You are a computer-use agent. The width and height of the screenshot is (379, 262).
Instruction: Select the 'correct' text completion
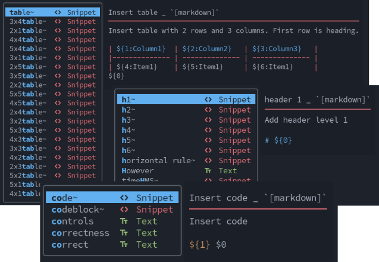(x=70, y=245)
